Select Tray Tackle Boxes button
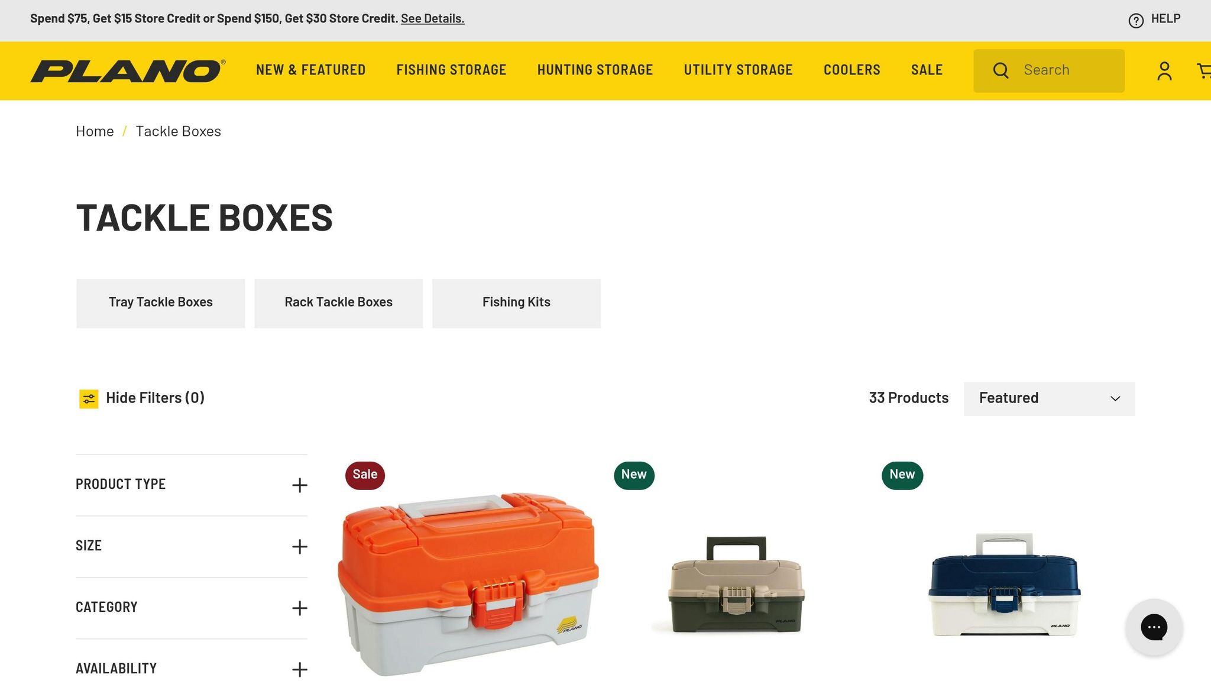 [160, 303]
